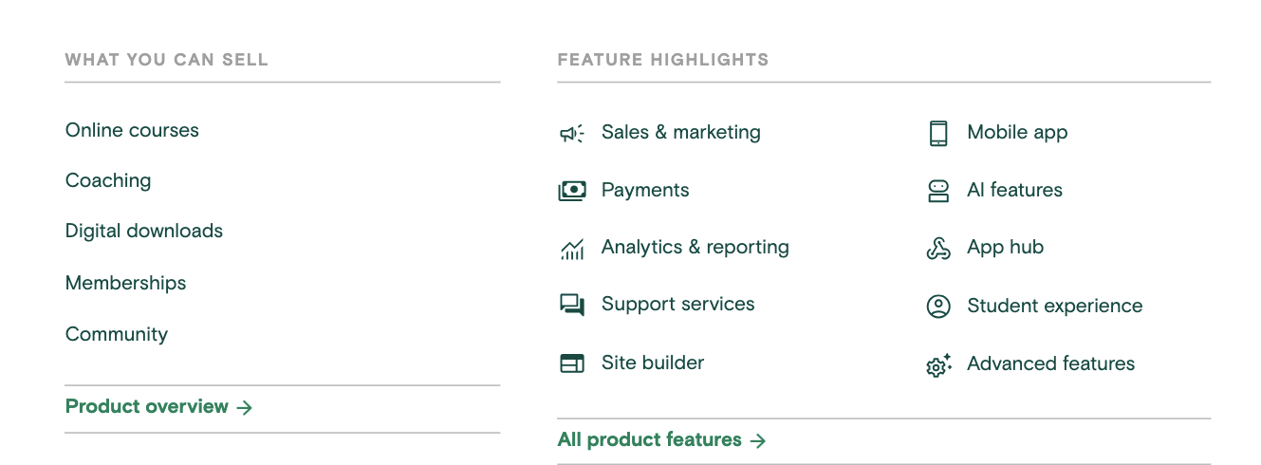
Task: Select Memberships from the menu
Action: coord(126,283)
